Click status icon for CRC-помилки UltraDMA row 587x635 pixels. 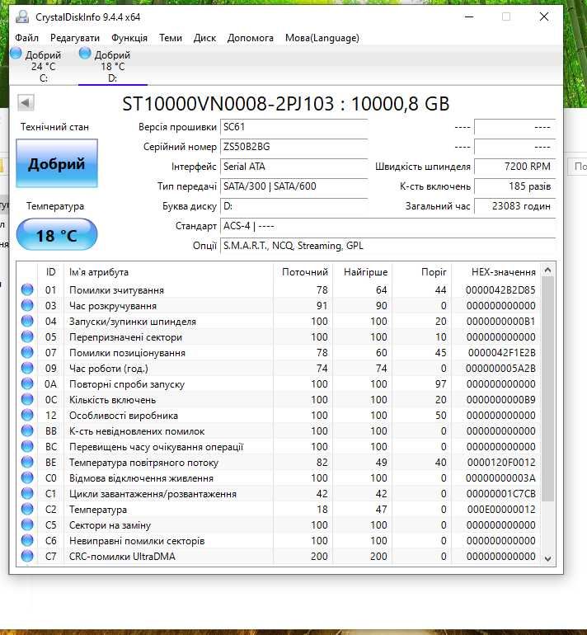[27, 556]
